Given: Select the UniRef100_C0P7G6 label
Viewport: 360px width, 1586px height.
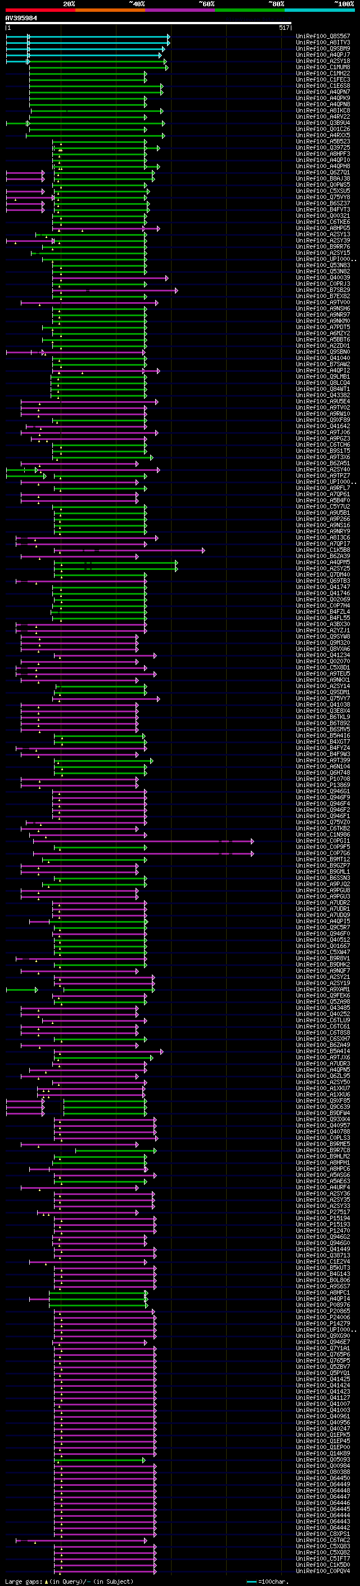Looking at the screenshot, I should (x=323, y=853).
